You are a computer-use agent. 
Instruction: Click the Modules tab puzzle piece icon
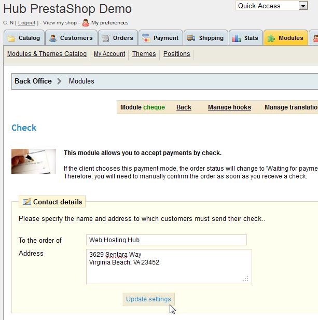point(271,38)
